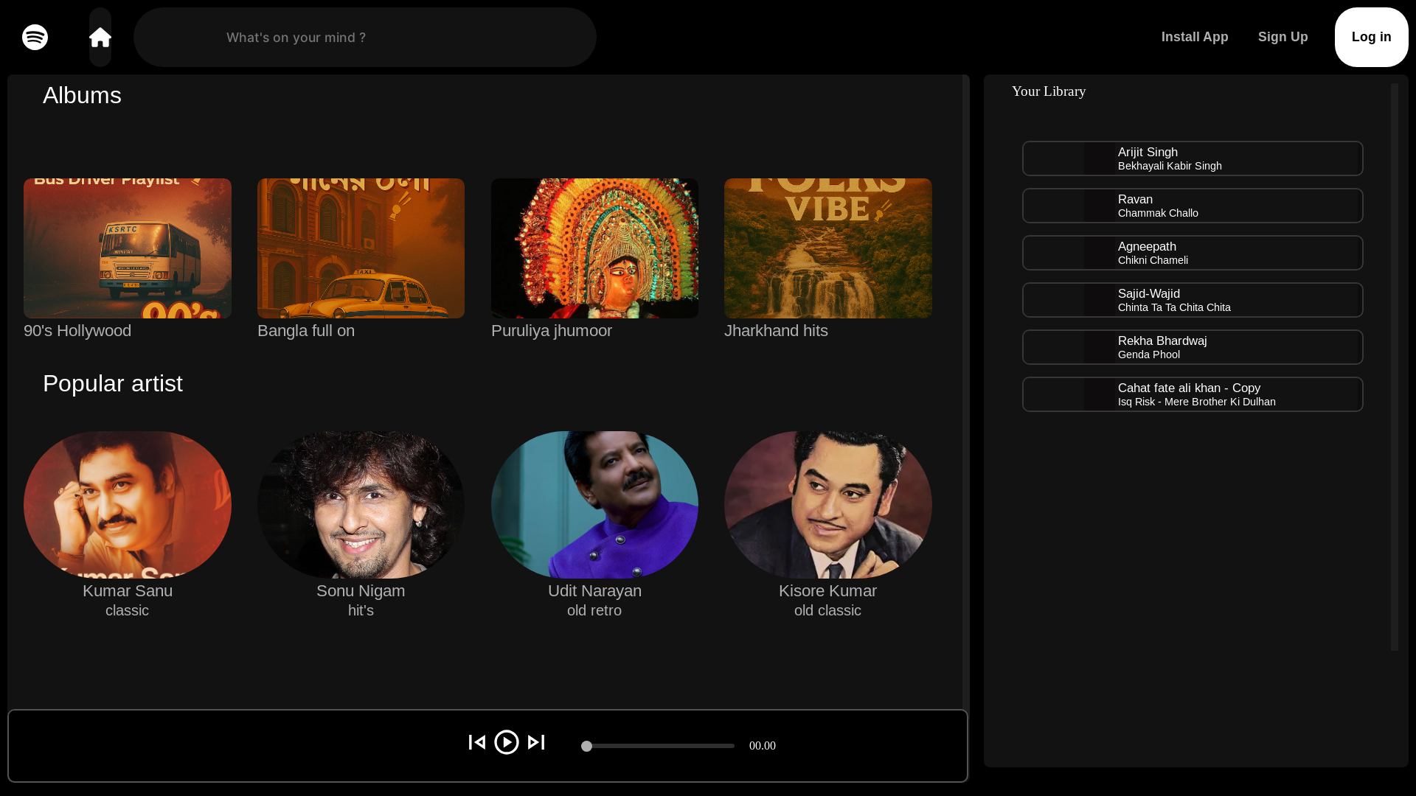
Task: Play Arijit Singh Bekhayali library item
Action: pyautogui.click(x=1193, y=158)
